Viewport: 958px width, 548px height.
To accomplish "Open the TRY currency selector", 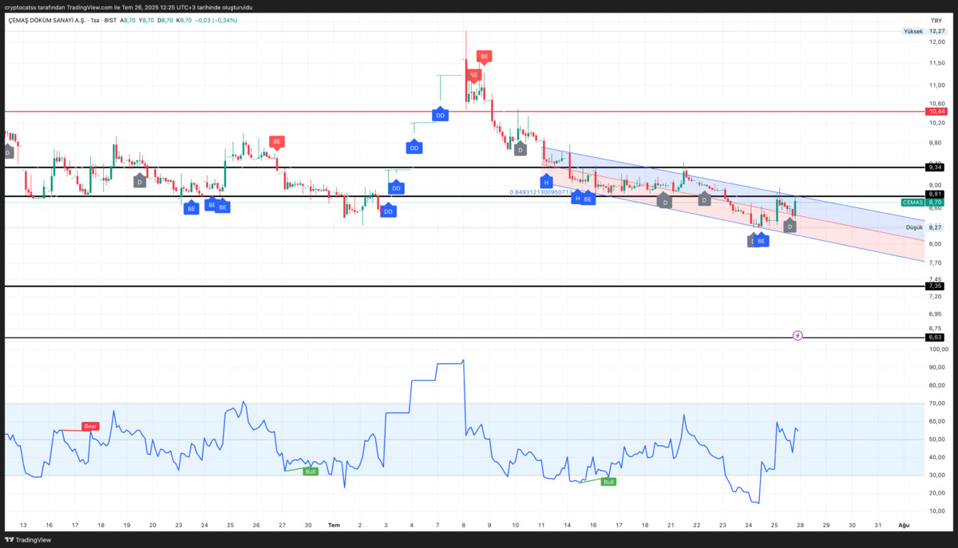I will (x=936, y=20).
